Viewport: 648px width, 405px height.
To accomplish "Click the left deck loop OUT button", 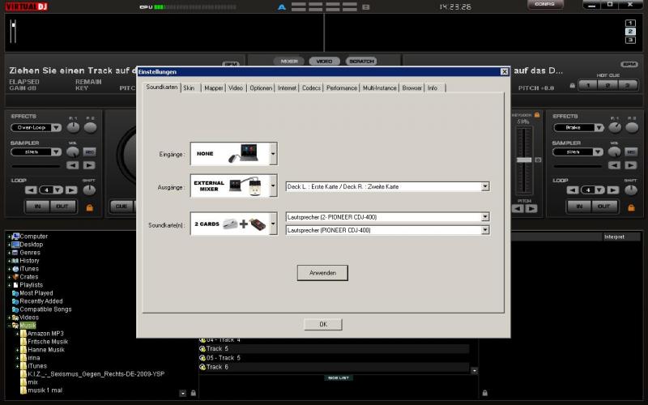I will [62, 207].
